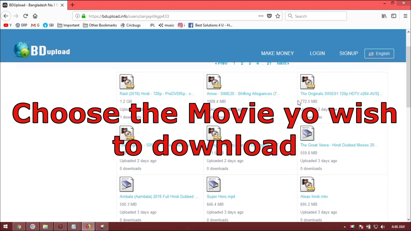The height and width of the screenshot is (231, 411).
Task: Click the page vertical scrollbar thumb
Action: [x=408, y=77]
